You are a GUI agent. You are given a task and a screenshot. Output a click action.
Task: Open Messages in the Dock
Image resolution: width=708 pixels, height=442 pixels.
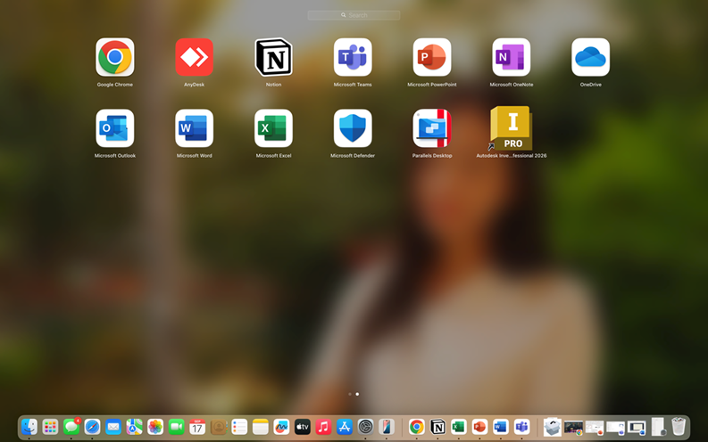pos(71,427)
